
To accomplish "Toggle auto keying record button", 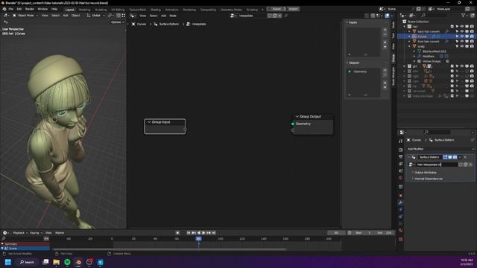I will pyautogui.click(x=177, y=233).
